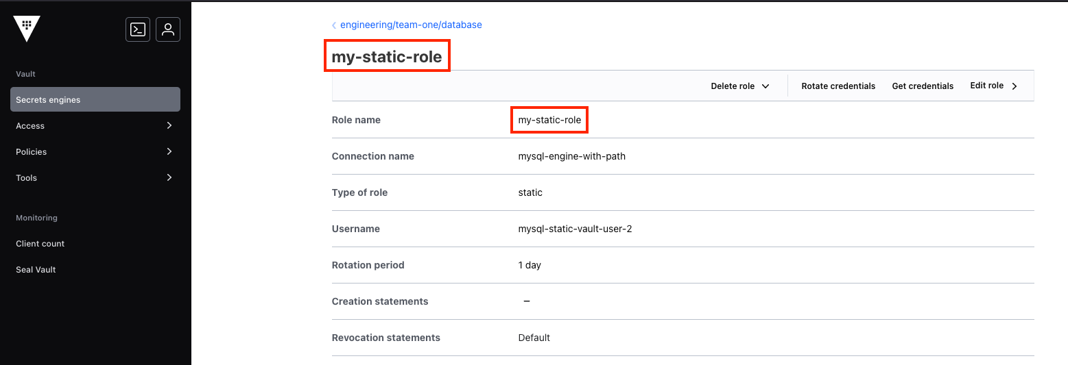
Task: Expand the Tools sidebar item
Action: coord(95,177)
